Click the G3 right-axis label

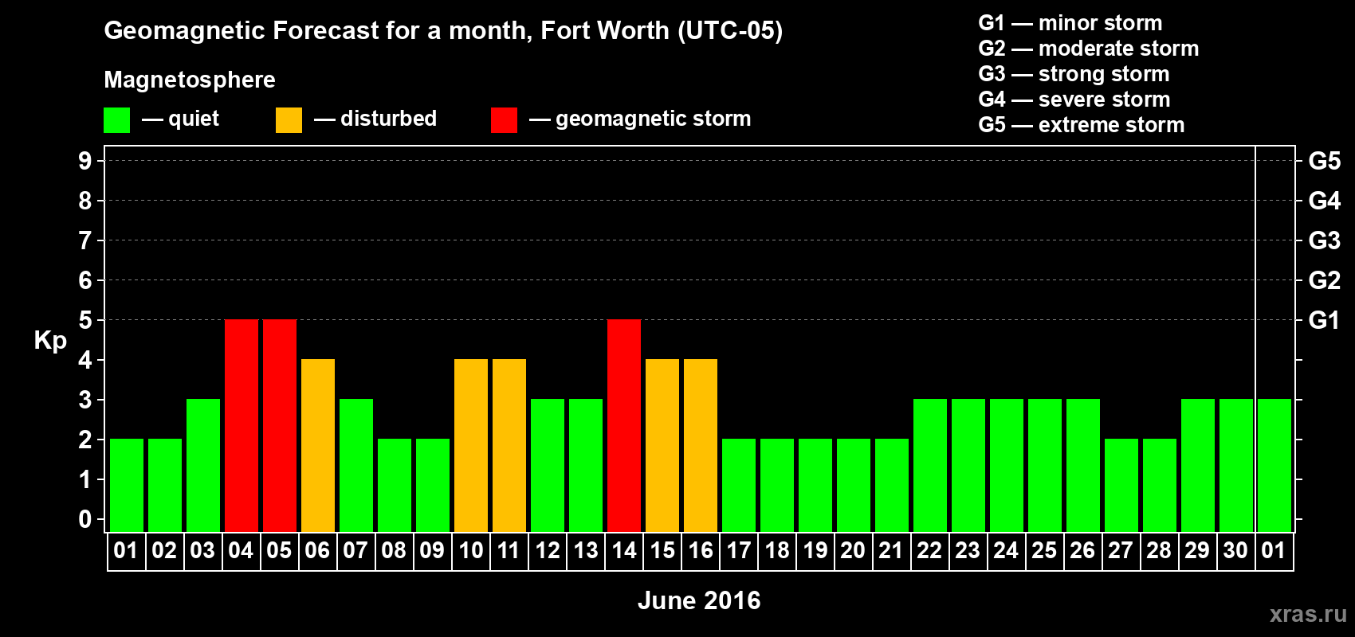click(x=1325, y=240)
